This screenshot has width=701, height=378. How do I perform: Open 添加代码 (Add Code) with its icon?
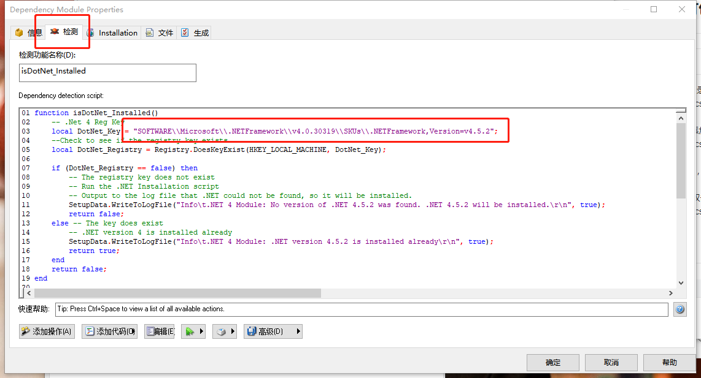pos(89,331)
